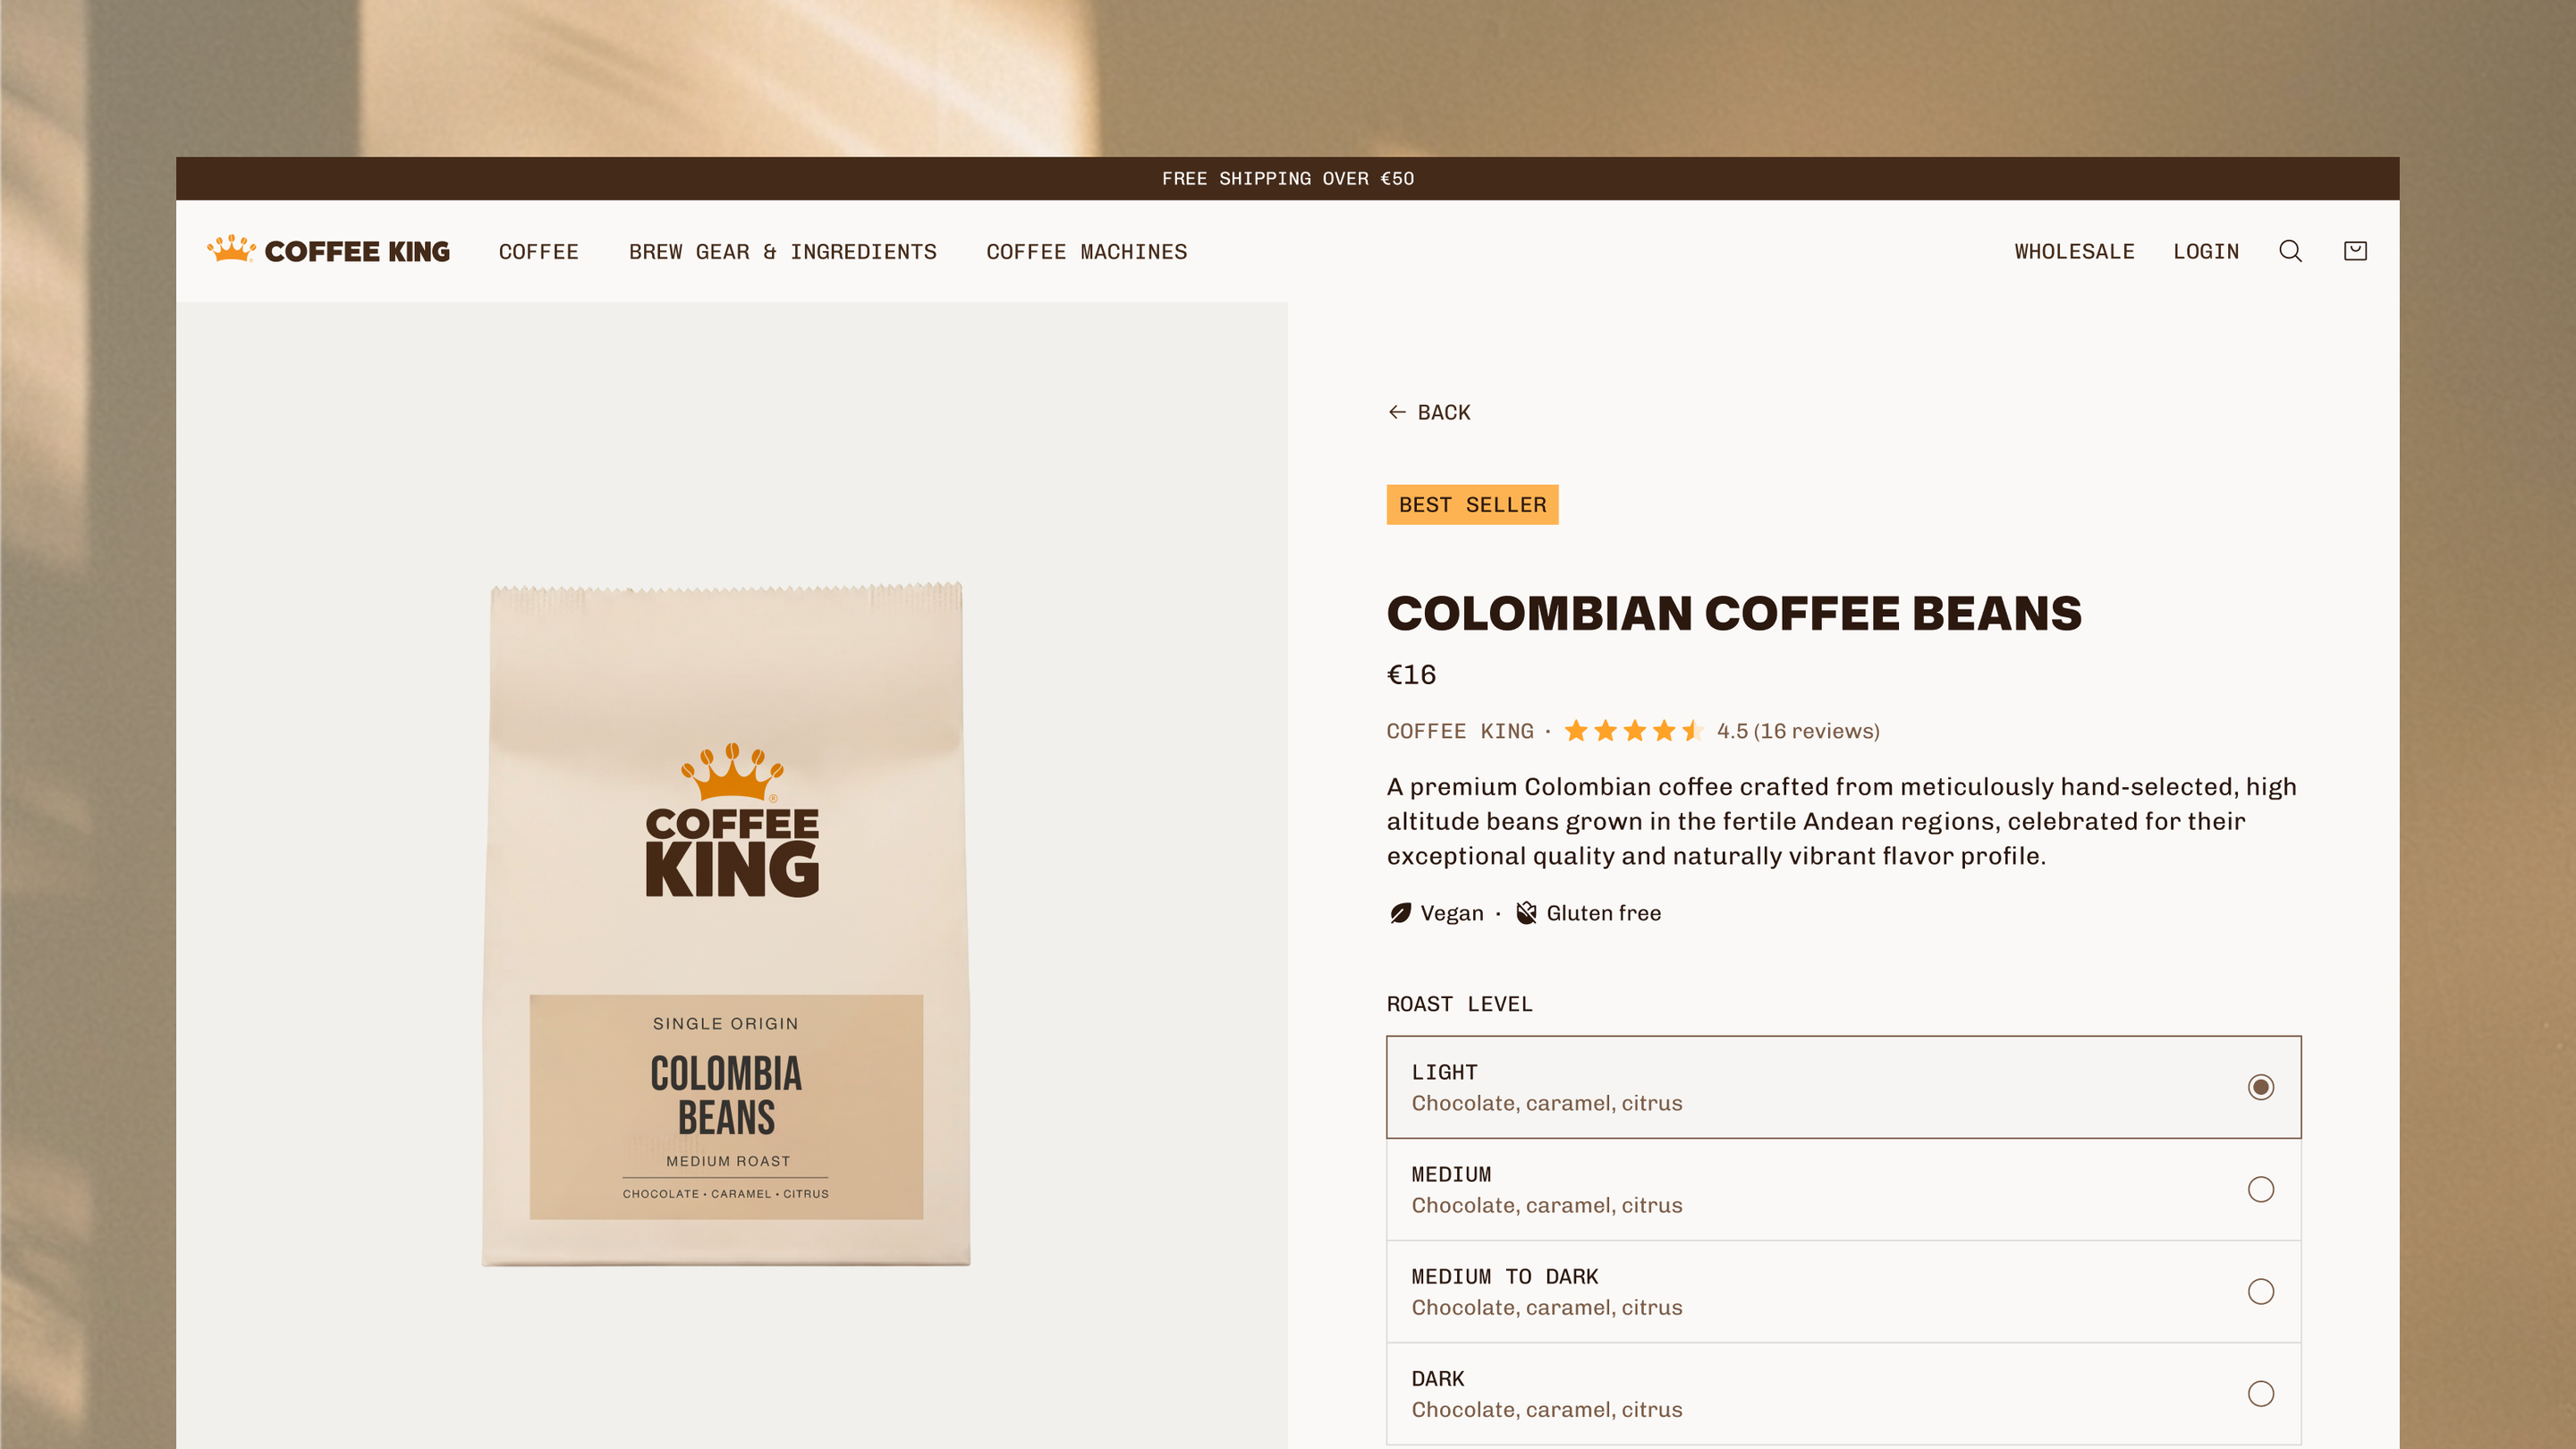This screenshot has width=2576, height=1449.
Task: Open Brew Gear & Ingredients menu
Action: (783, 252)
